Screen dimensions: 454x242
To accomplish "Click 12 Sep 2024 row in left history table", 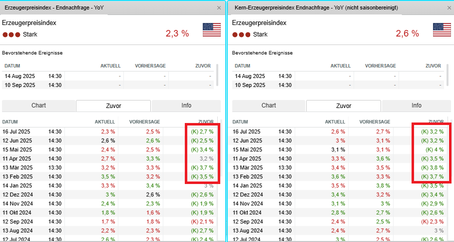I will click(x=109, y=221).
